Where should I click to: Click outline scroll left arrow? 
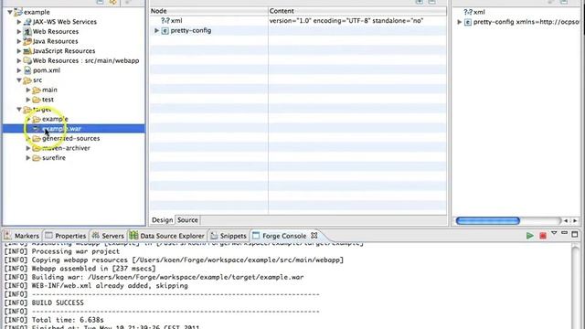coord(566,221)
